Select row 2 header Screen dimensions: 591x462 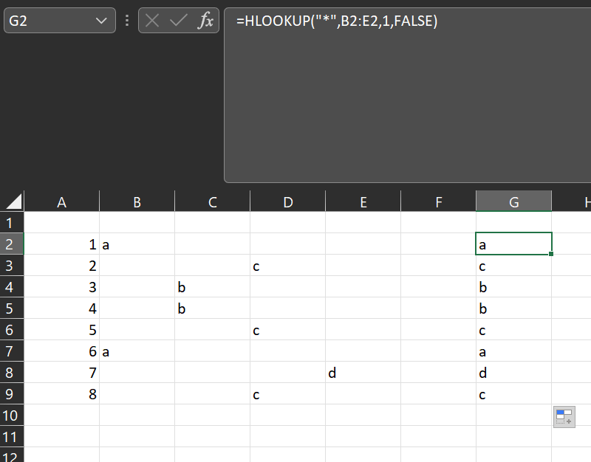coord(12,244)
